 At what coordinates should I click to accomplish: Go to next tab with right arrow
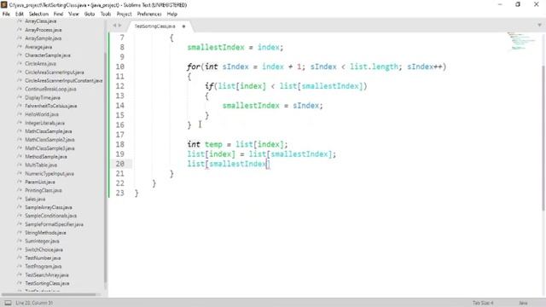[x=119, y=26]
